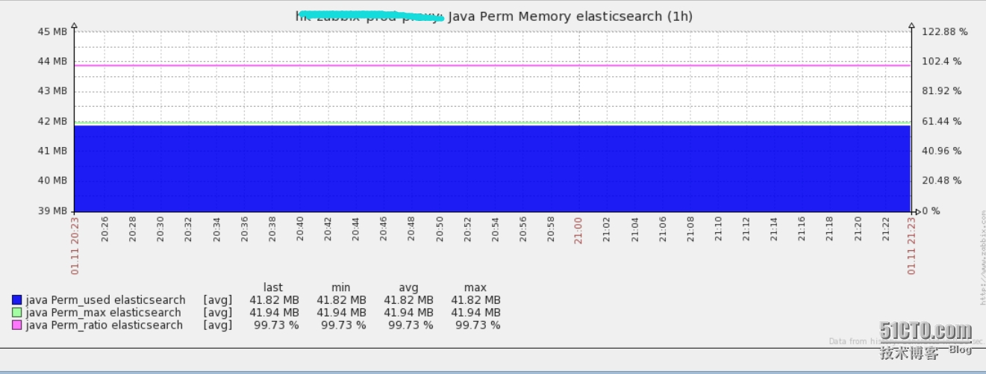
Task: Click the 39 MB left axis label
Action: [x=52, y=211]
